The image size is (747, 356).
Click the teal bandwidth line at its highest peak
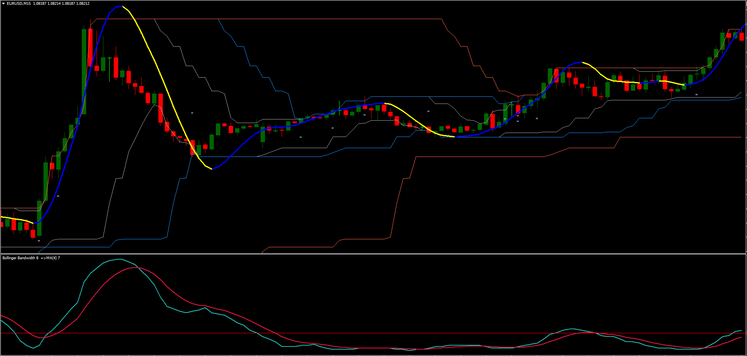119,259
